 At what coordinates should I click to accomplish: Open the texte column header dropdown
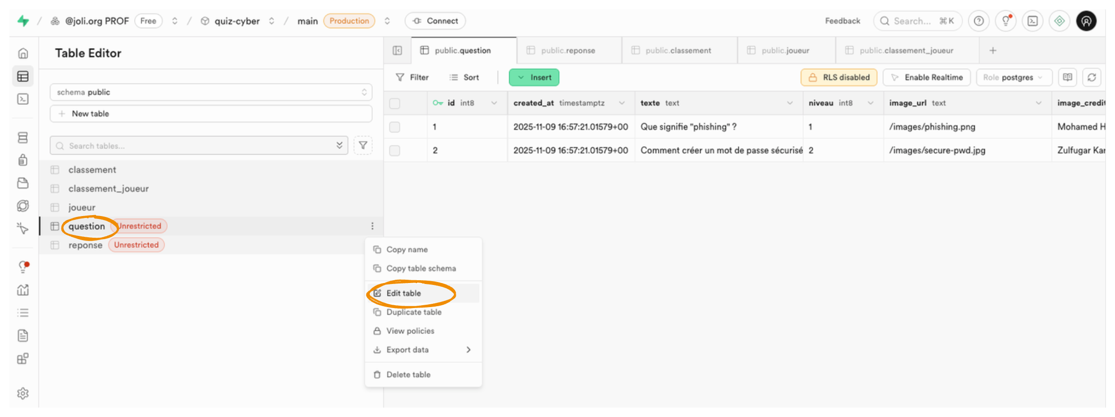(789, 103)
